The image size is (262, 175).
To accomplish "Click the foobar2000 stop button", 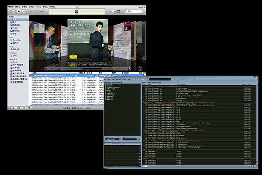I will coord(134,79).
